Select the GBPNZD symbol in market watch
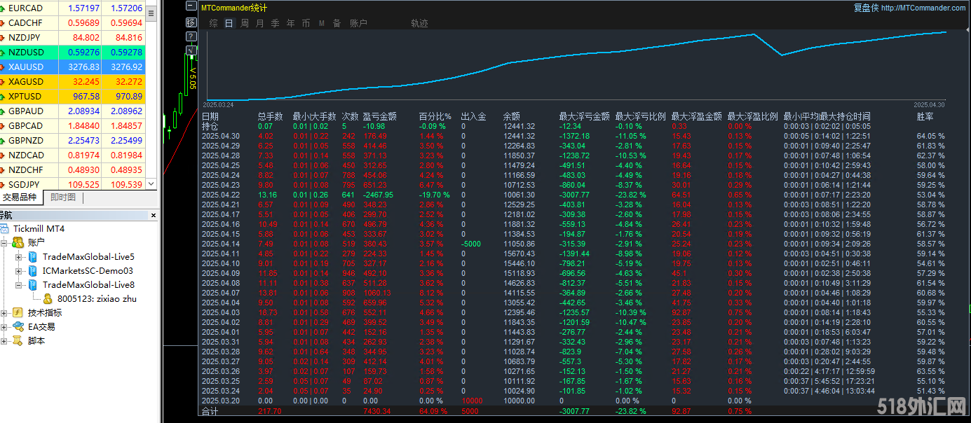971x423 pixels. coord(25,141)
